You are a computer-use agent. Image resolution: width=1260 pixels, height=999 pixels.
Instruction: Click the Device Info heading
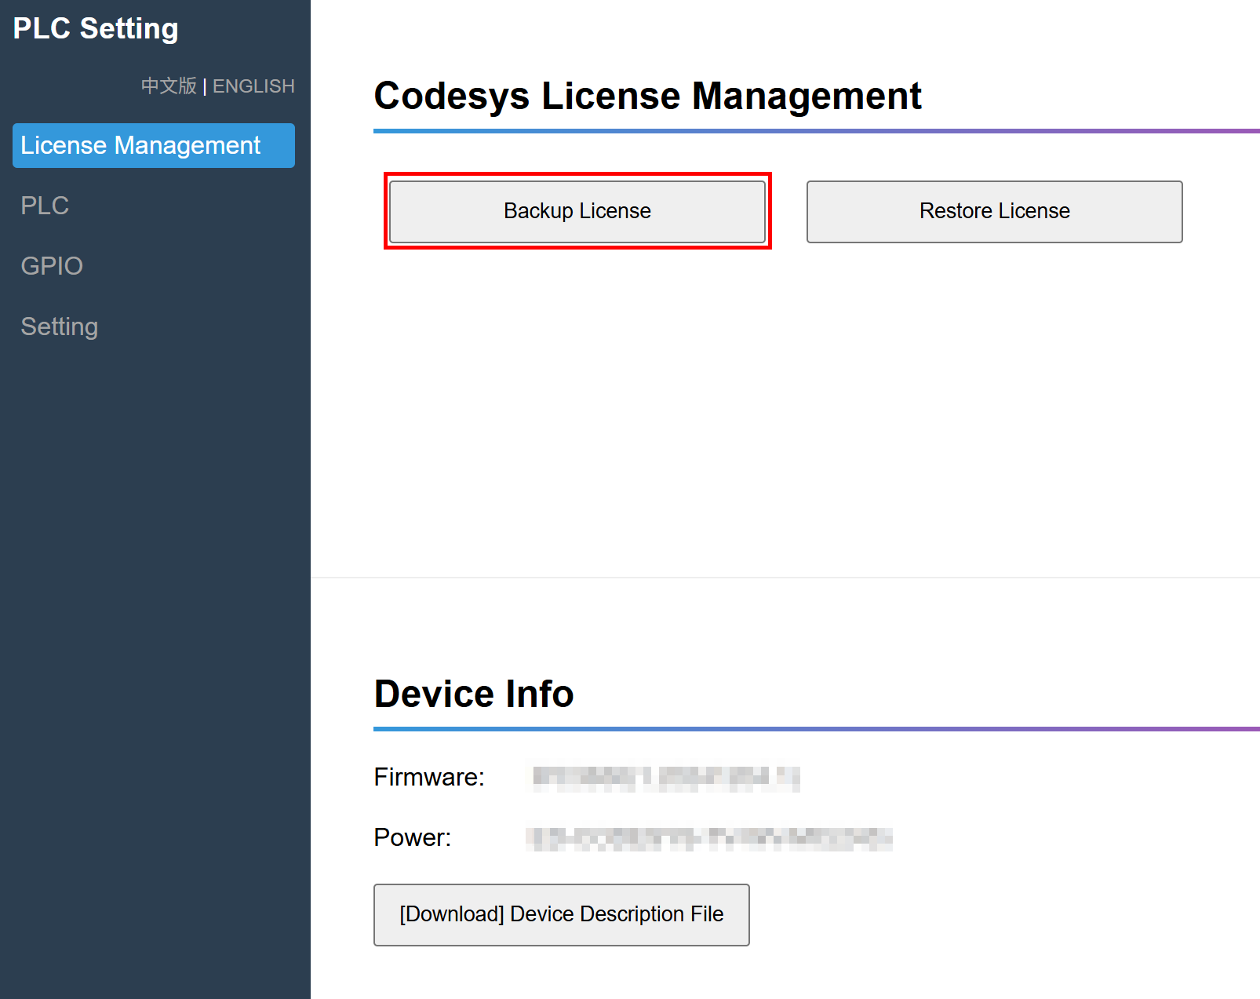coord(474,694)
